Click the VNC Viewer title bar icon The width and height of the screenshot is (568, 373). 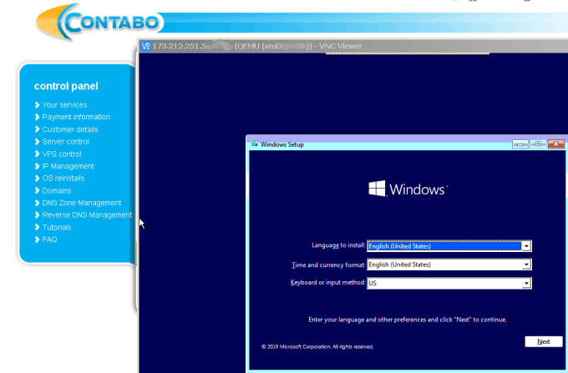coord(145,46)
